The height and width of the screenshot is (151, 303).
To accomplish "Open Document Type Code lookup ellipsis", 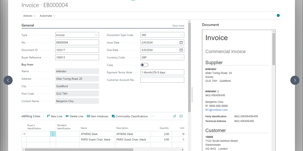I will coord(181,35).
